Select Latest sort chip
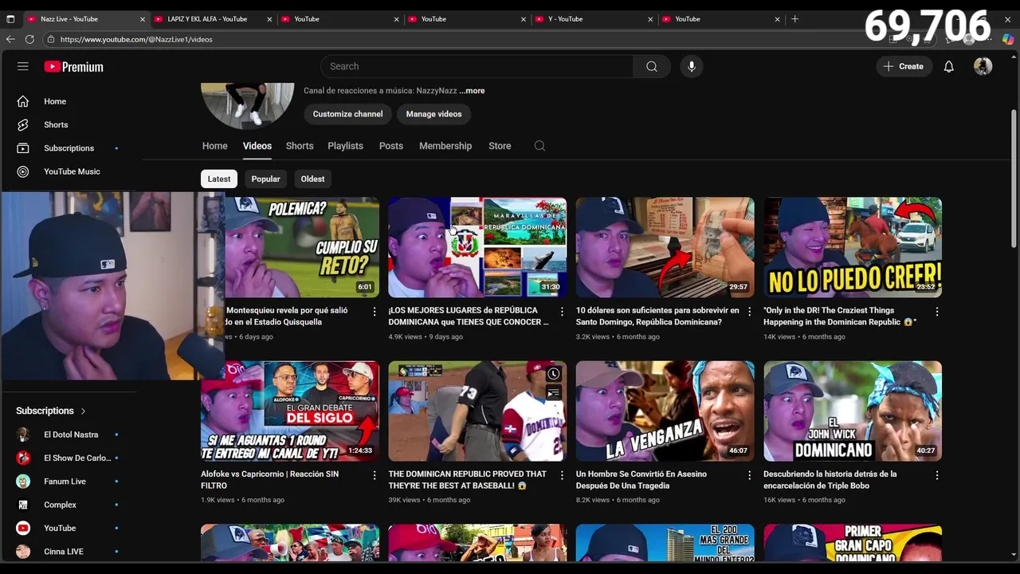Viewport: 1020px width, 574px height. [219, 179]
